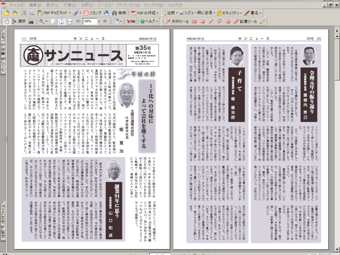Click the Fit Width icon

(x=70, y=21)
